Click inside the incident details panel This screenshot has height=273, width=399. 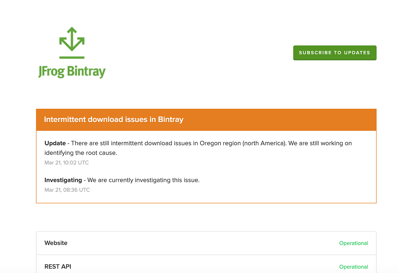point(206,166)
